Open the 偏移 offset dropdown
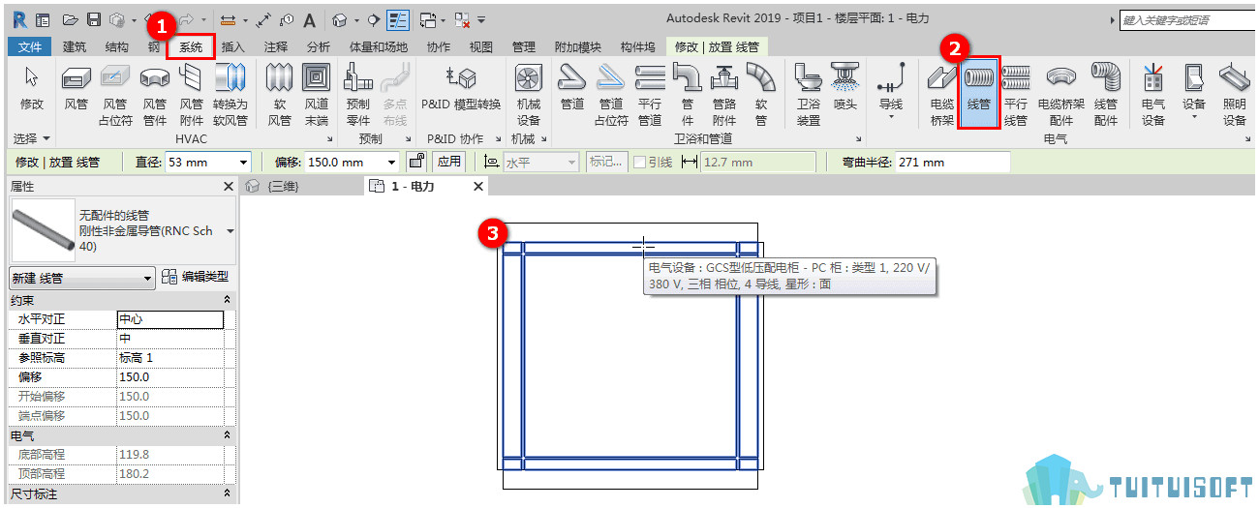The image size is (1259, 508). pyautogui.click(x=391, y=163)
